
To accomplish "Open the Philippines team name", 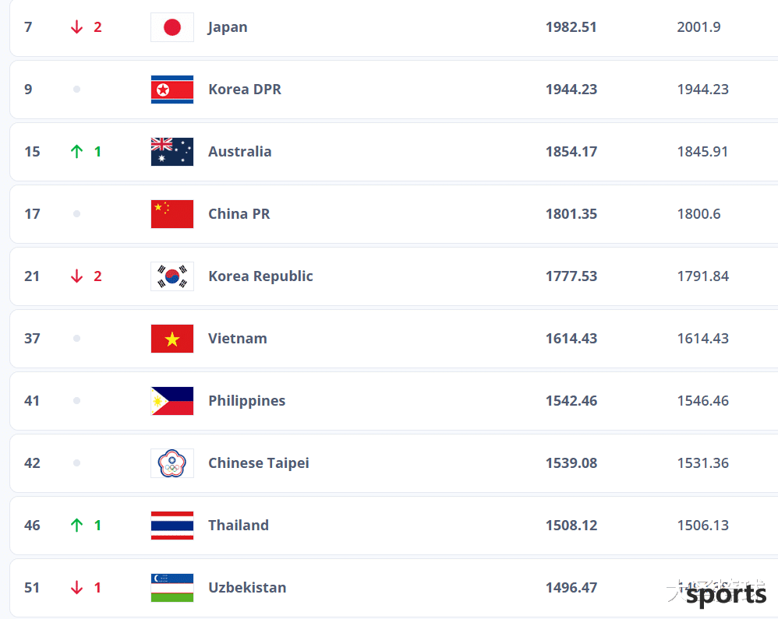I will click(246, 400).
